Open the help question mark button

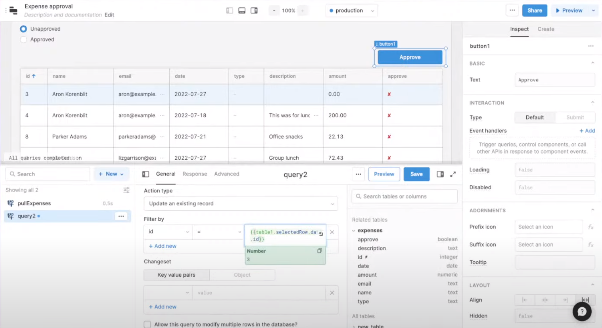(x=582, y=312)
